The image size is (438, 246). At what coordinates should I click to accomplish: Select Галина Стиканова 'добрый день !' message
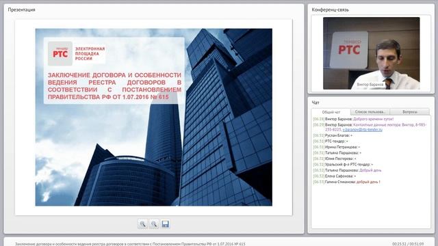pos(347,182)
